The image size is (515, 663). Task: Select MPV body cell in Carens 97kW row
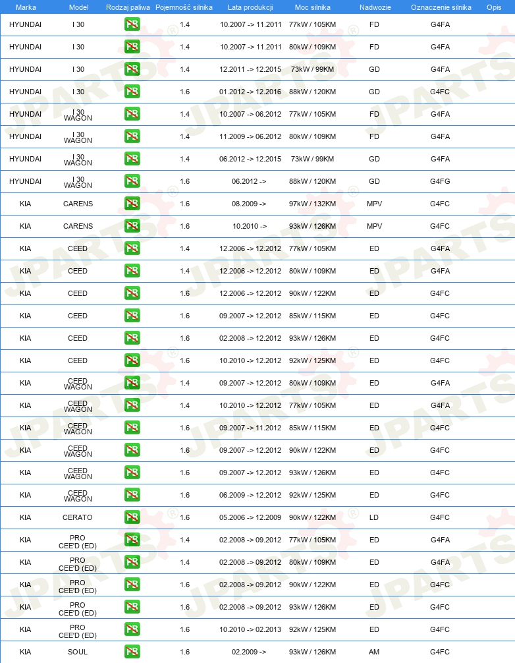374,204
